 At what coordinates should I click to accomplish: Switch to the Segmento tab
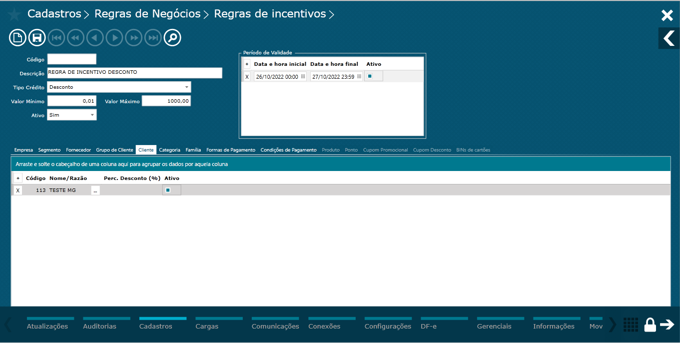point(49,150)
